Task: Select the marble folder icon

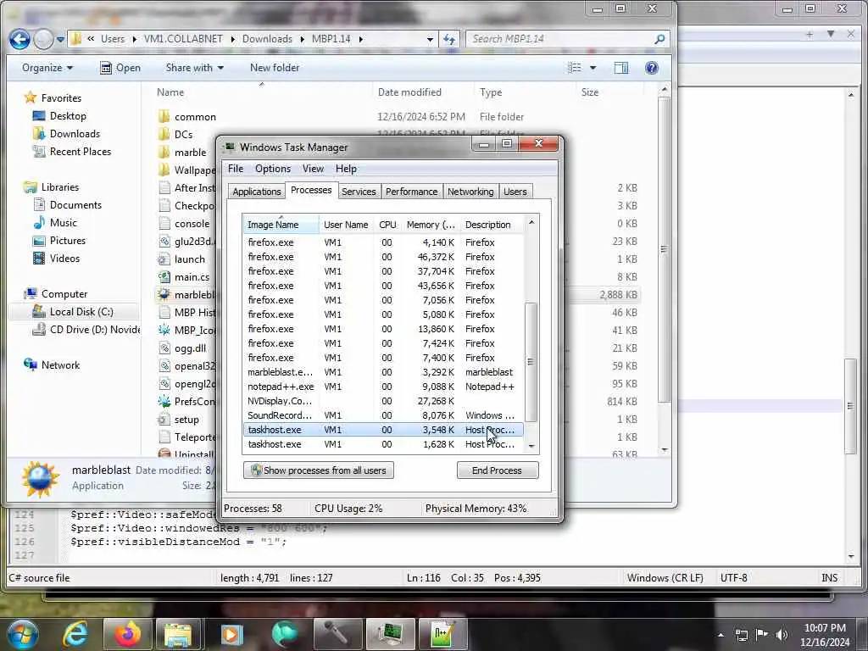Action: click(x=164, y=153)
